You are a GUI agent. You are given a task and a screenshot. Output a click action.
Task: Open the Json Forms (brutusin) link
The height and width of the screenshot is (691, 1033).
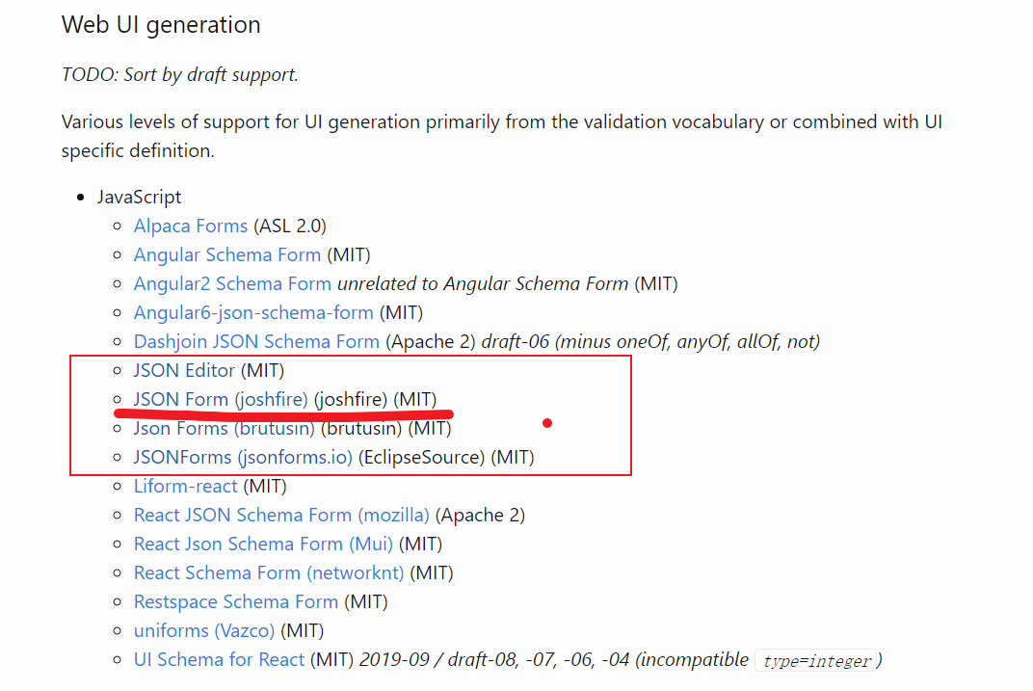pos(224,428)
